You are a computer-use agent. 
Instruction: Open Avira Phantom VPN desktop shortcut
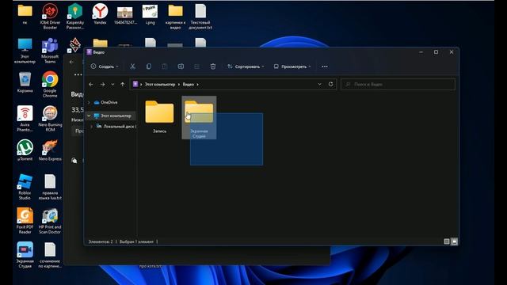(x=25, y=119)
